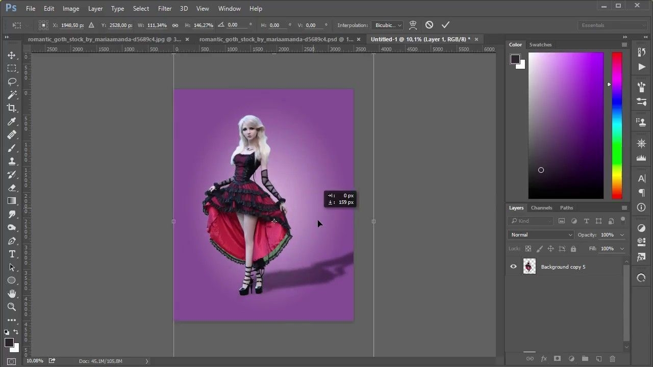Viewport: 653px width, 367px height.
Task: Select the Magic Wand tool
Action: click(x=12, y=95)
